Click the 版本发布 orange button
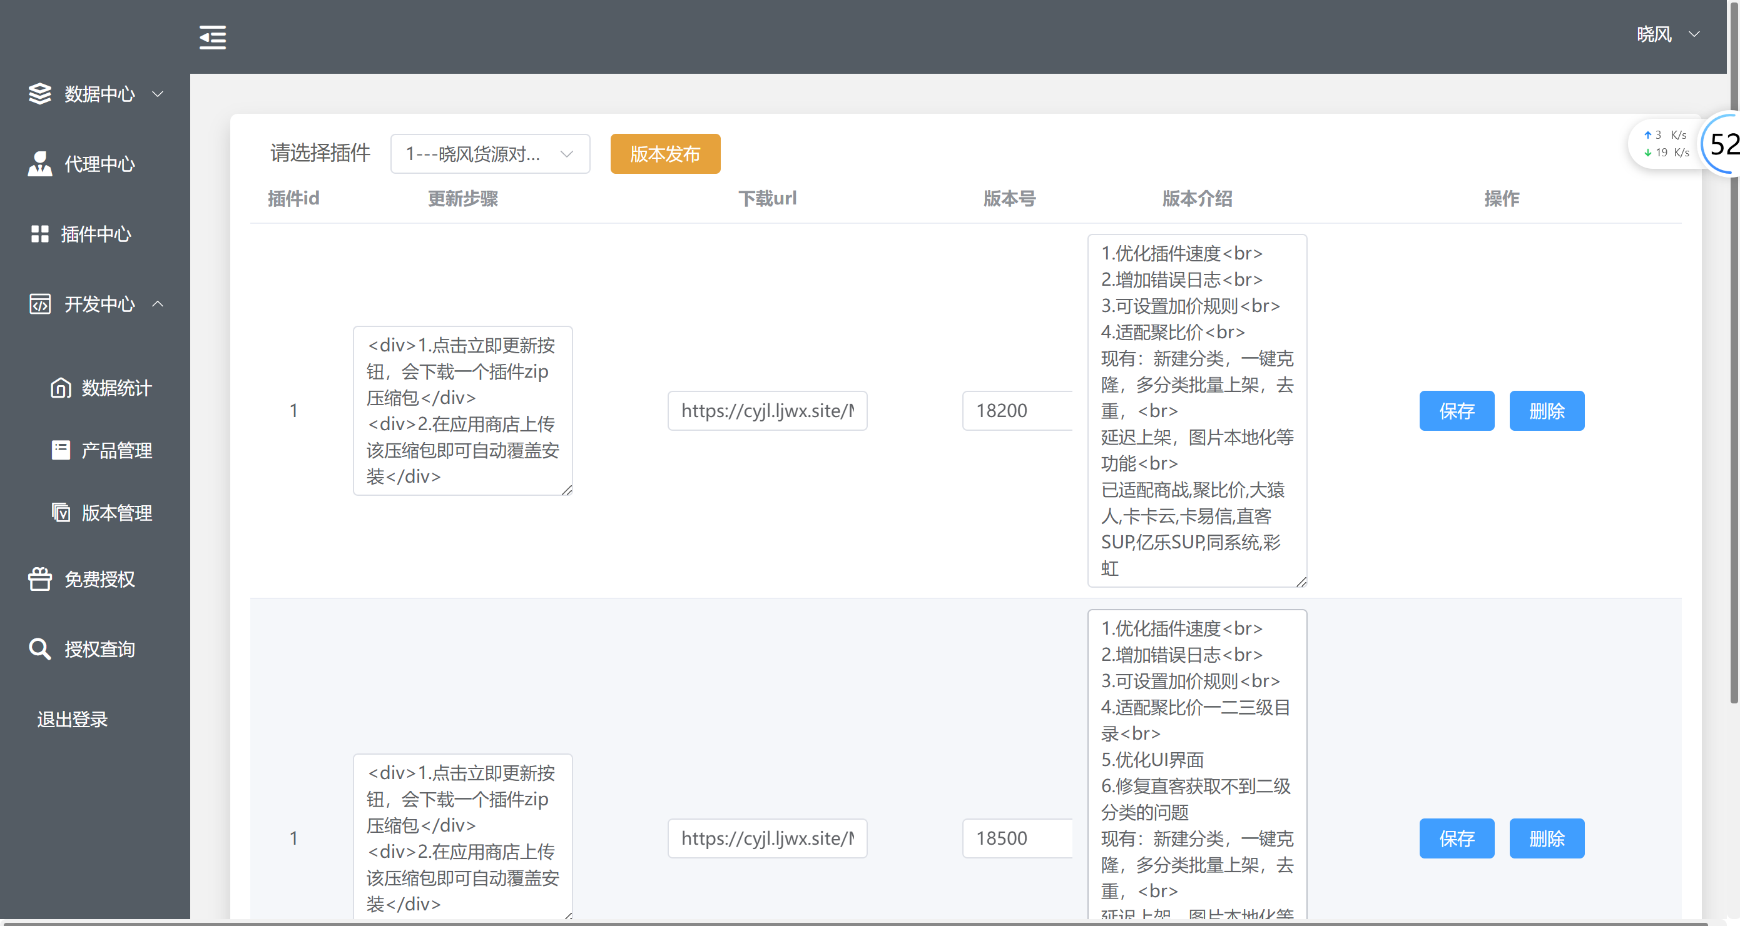 tap(665, 154)
